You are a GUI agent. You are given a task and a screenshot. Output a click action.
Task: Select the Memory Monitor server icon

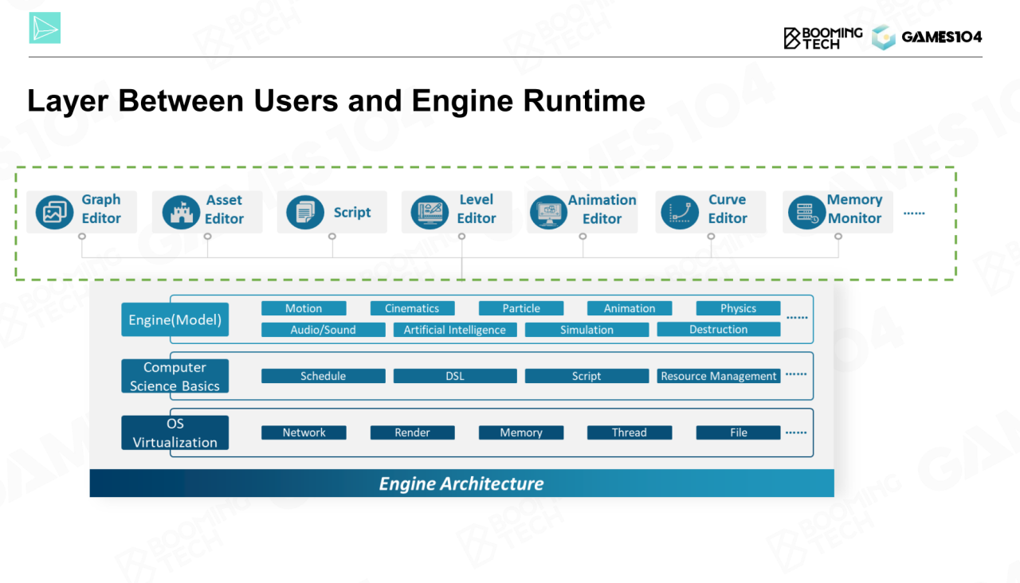(806, 213)
